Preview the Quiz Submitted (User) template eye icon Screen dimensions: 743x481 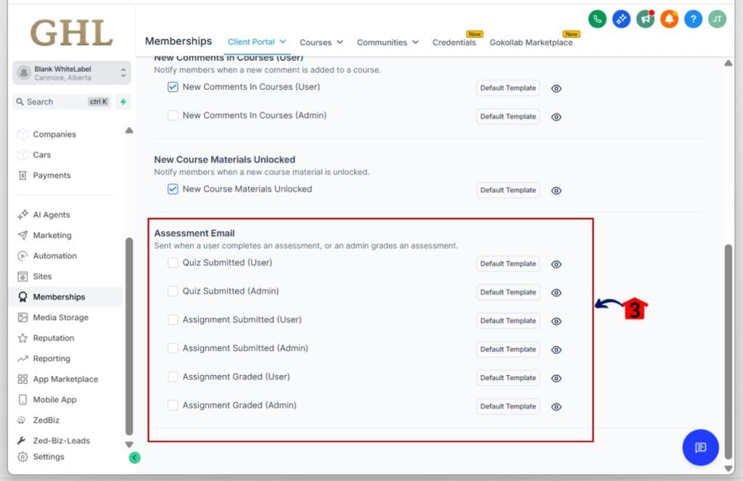click(x=557, y=264)
